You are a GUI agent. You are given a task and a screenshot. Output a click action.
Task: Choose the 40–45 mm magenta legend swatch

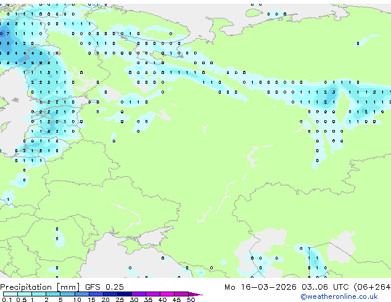coord(167,294)
